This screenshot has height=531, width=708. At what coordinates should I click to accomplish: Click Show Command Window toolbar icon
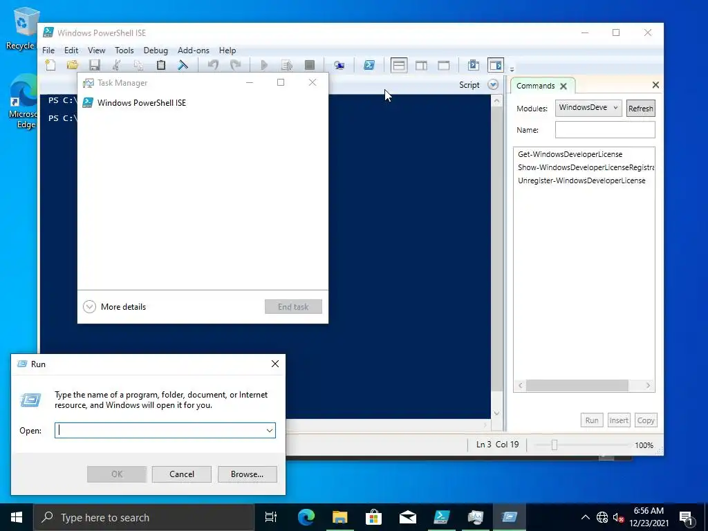coord(473,65)
